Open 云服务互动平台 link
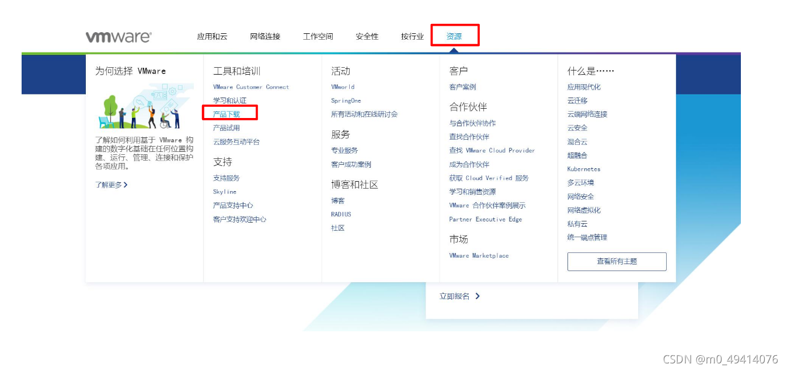 point(236,141)
